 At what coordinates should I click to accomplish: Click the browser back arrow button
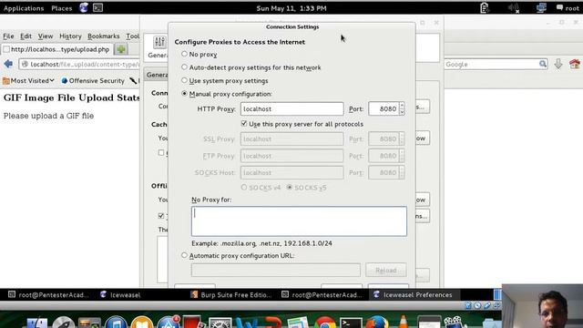pyautogui.click(x=8, y=64)
